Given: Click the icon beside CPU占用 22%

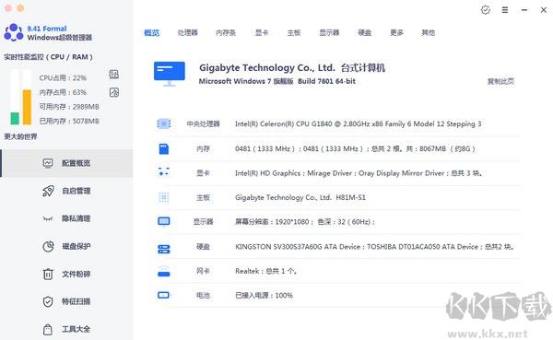Looking at the screenshot, I should pos(114,75).
